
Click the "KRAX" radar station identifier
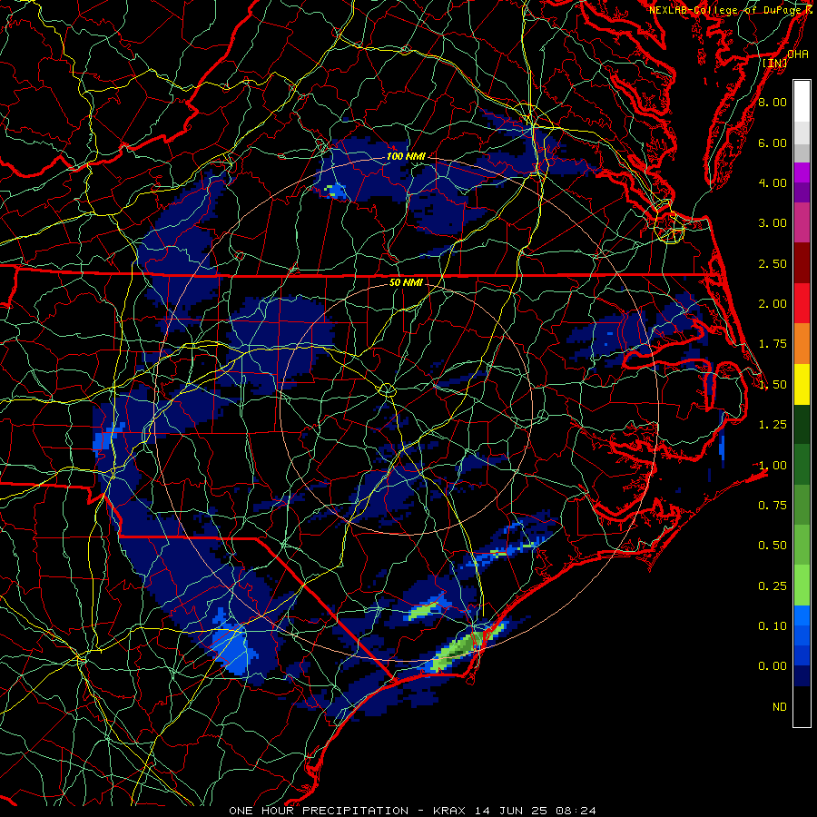[449, 811]
